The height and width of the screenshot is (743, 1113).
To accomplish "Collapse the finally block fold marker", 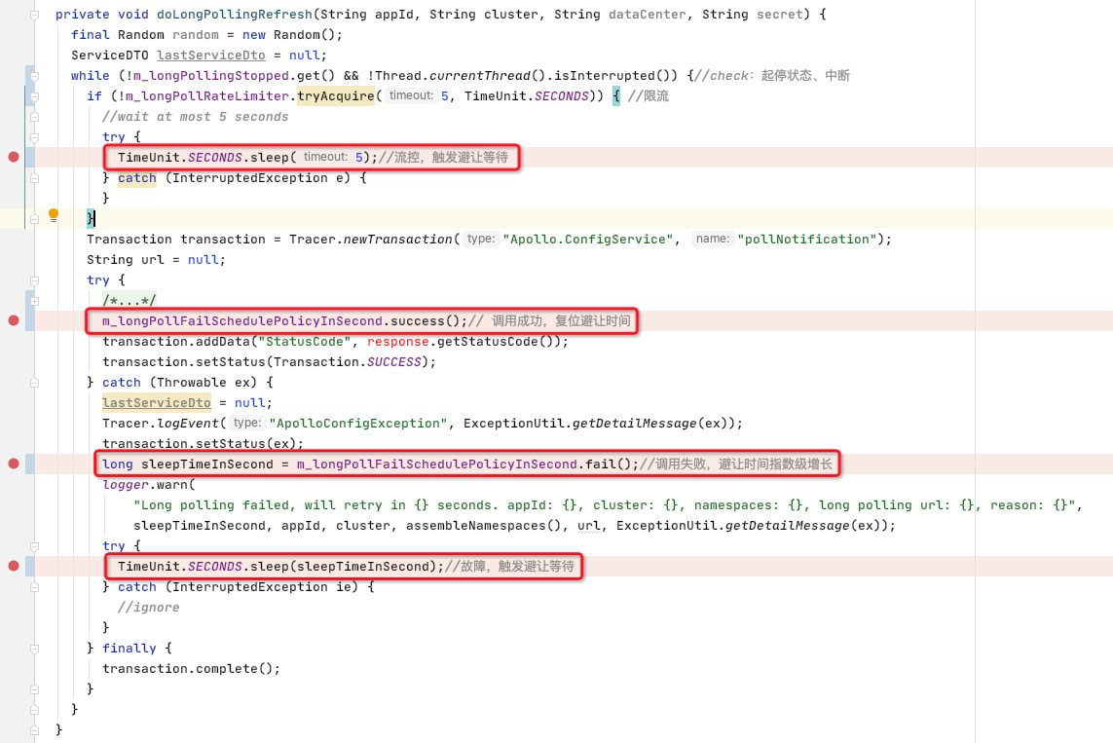I will click(x=34, y=648).
